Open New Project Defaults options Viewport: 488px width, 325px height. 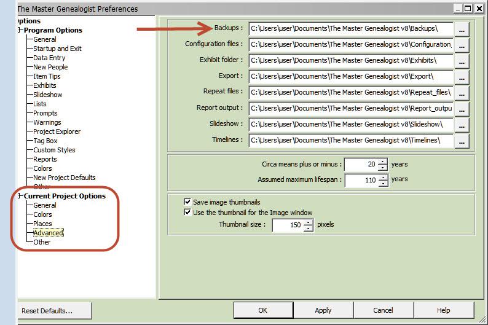pyautogui.click(x=65, y=178)
